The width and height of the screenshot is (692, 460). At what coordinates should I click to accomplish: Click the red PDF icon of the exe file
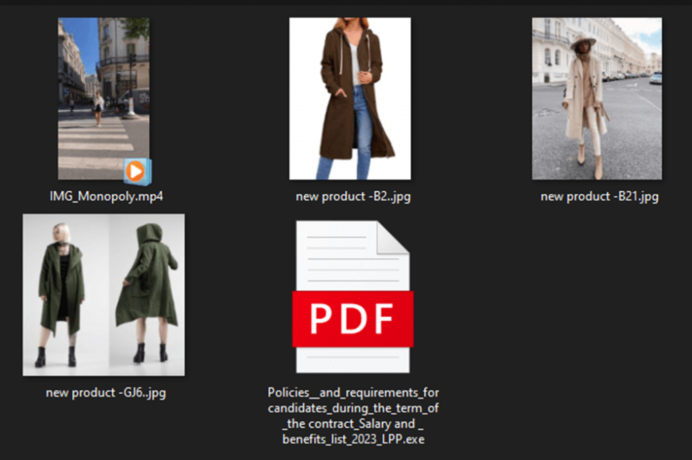click(x=353, y=319)
